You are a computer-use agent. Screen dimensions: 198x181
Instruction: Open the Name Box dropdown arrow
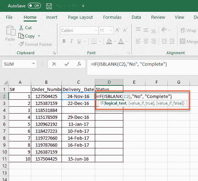coord(33,64)
